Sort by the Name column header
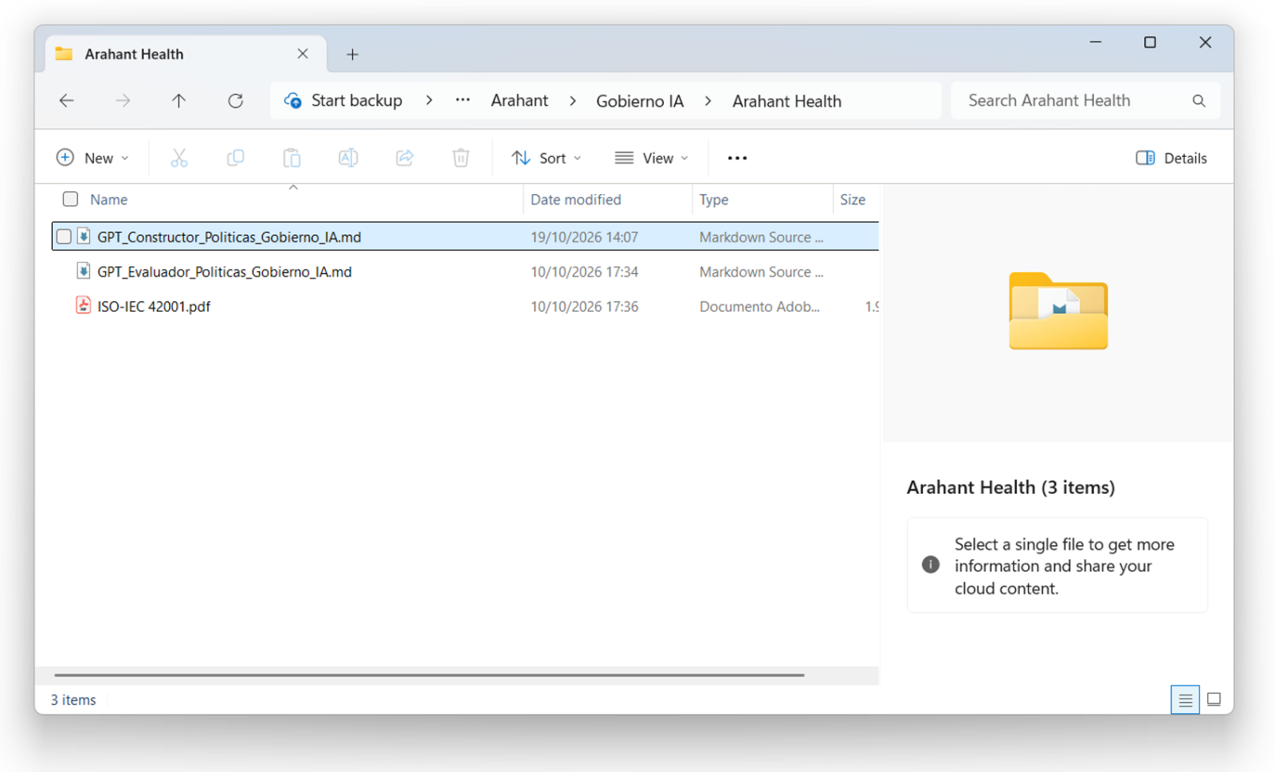Image resolution: width=1275 pixels, height=772 pixels. pos(108,199)
